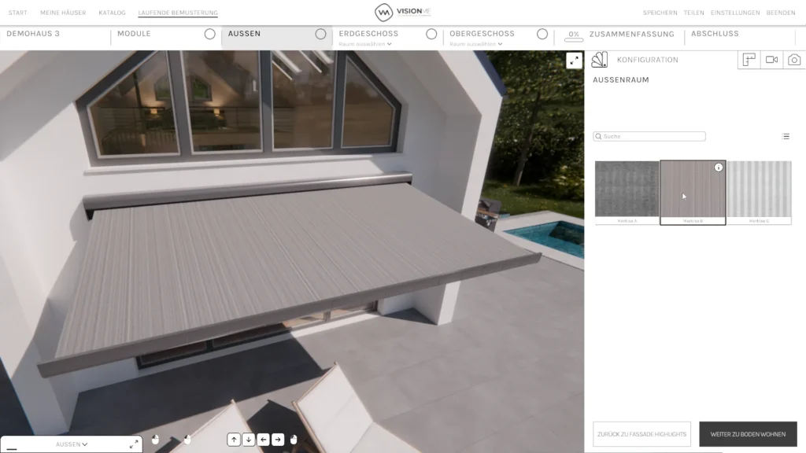Expand the minimap panel at bottom left
Screen dimensions: 806x453
click(x=133, y=444)
